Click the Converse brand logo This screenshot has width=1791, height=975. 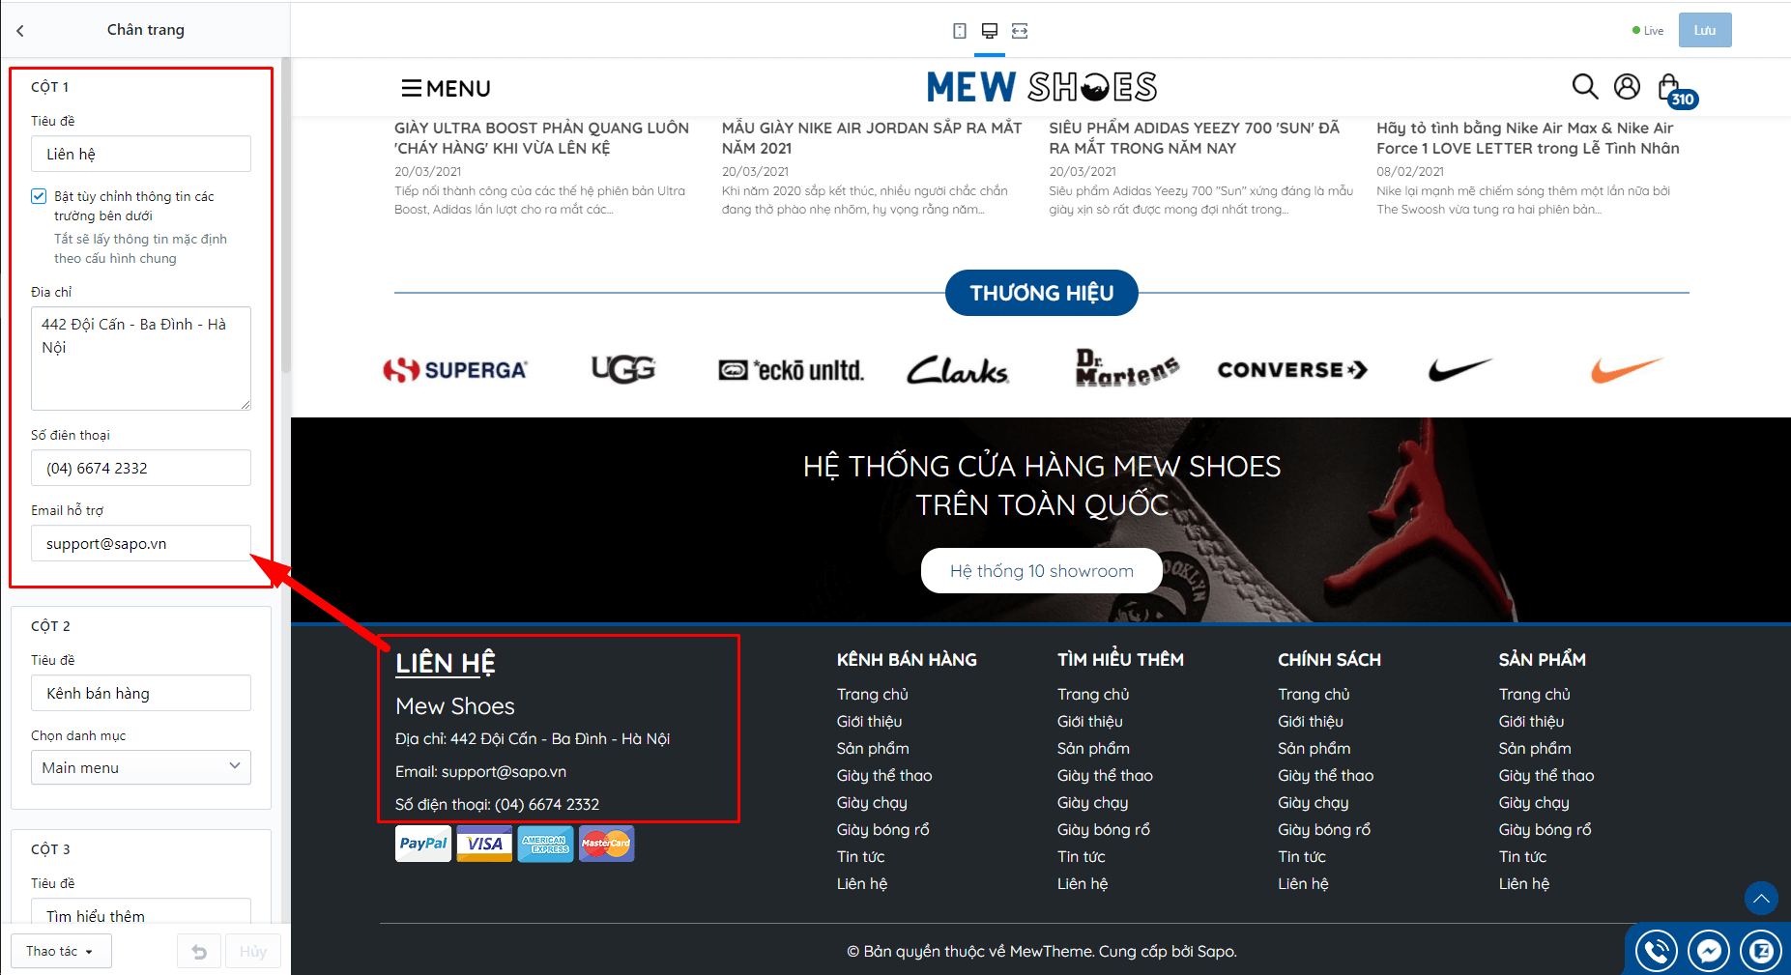tap(1292, 370)
